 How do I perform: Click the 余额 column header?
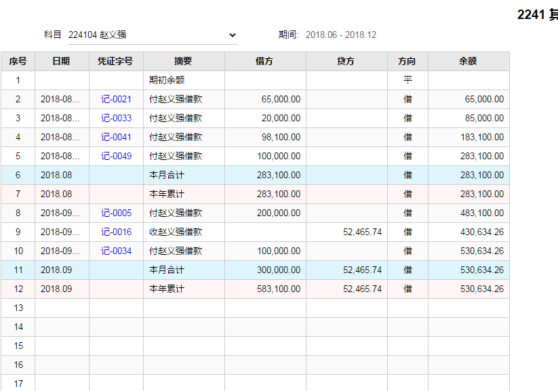click(x=469, y=61)
